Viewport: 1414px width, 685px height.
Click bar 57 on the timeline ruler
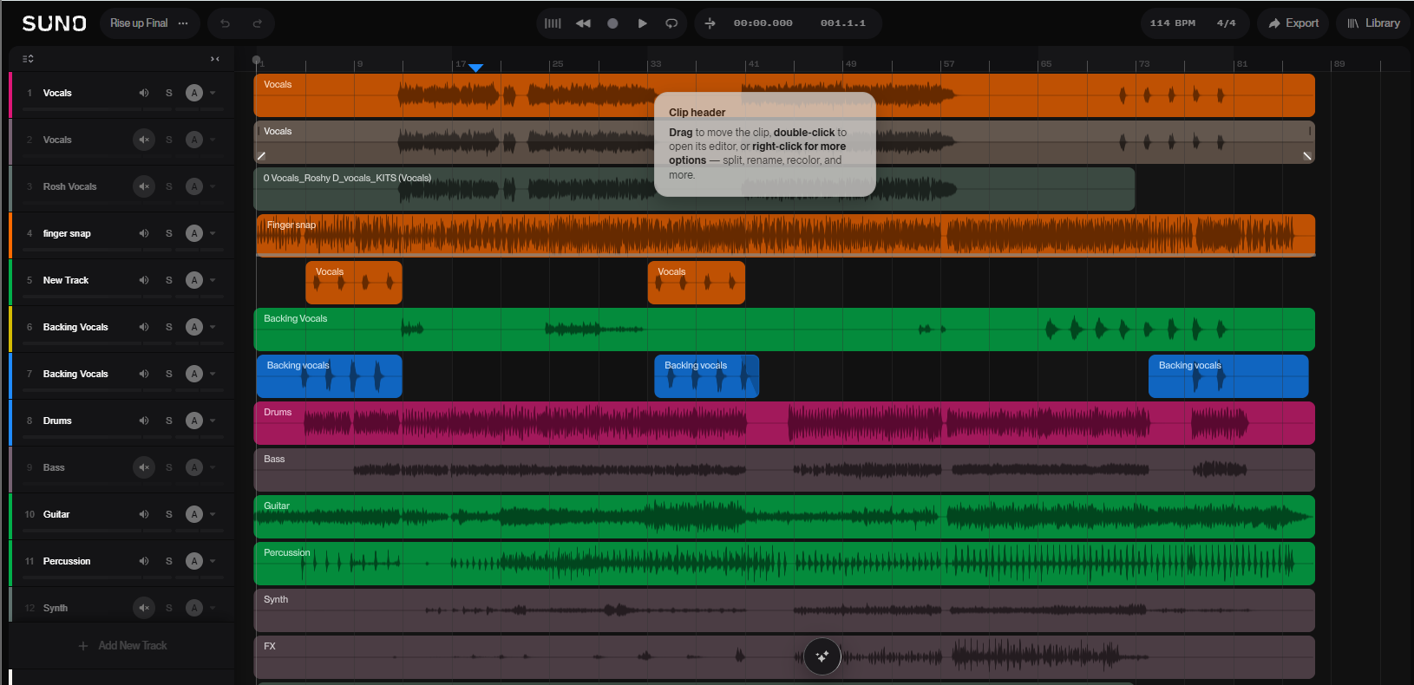coord(949,64)
